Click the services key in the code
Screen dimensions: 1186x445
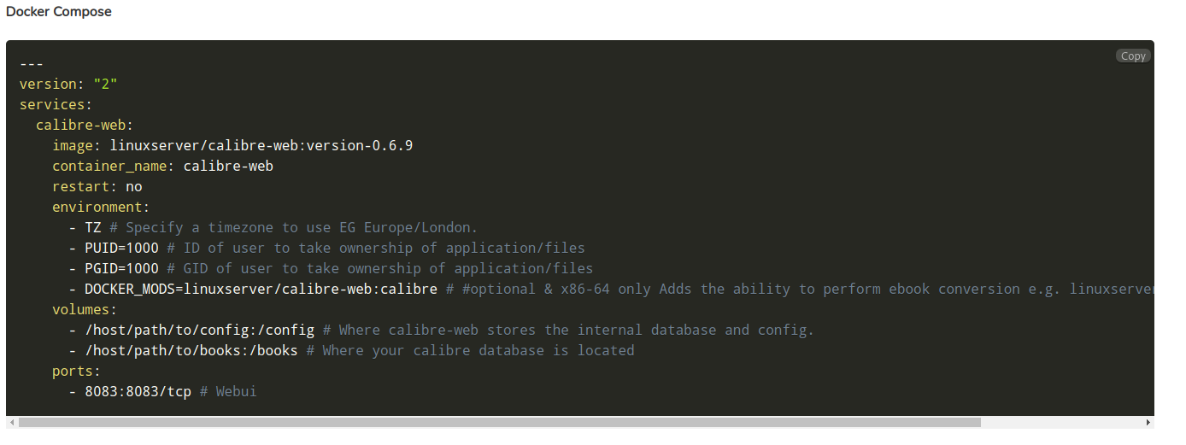click(x=52, y=105)
